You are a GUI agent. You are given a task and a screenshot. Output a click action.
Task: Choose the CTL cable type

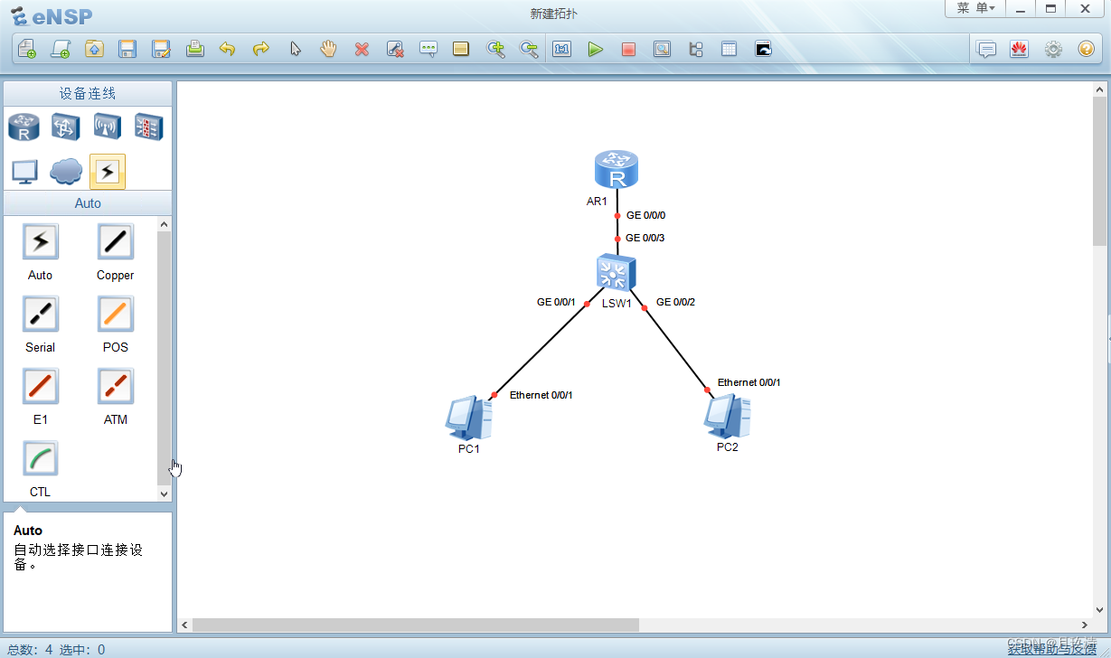click(40, 458)
